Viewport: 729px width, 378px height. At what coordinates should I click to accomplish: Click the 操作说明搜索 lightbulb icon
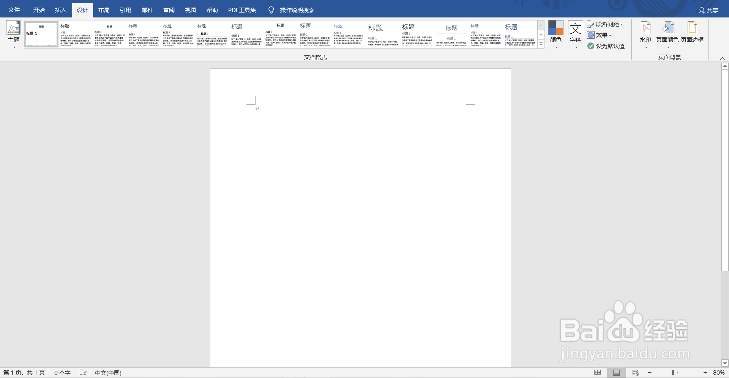[271, 10]
